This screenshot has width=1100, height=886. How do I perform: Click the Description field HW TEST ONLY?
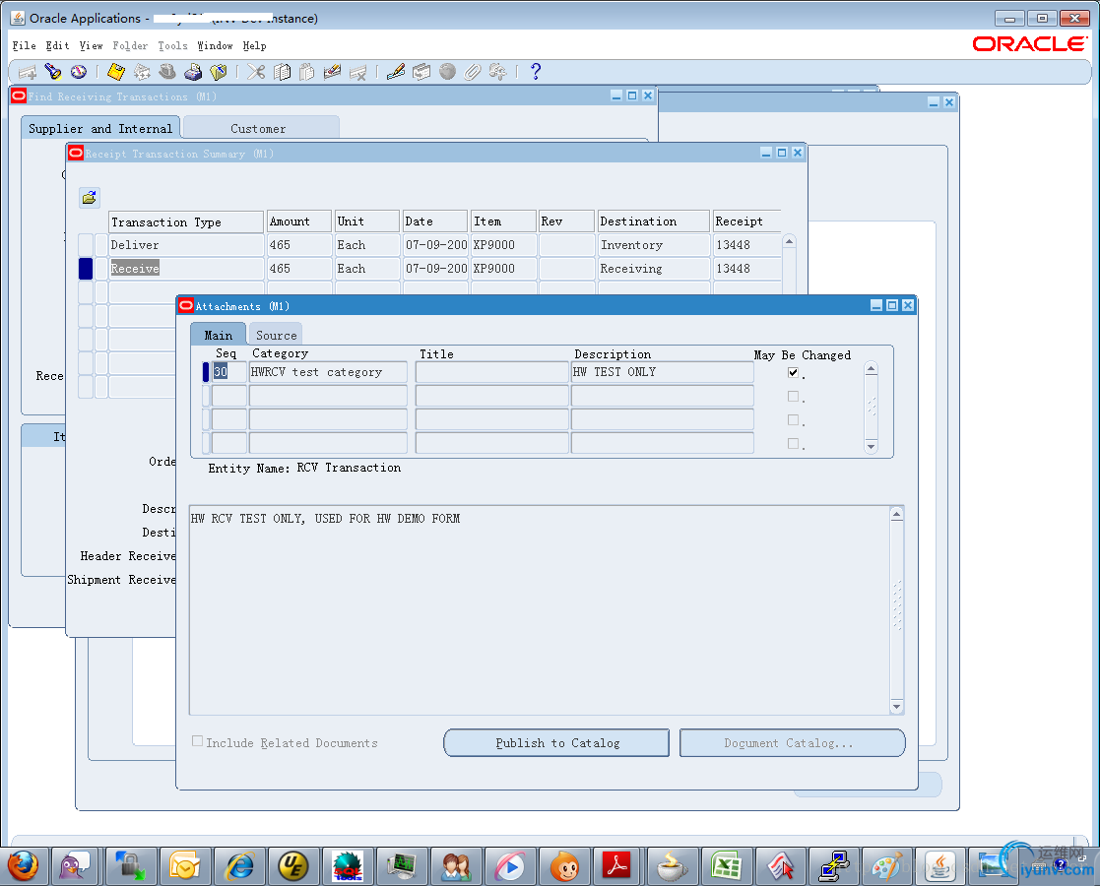(663, 372)
